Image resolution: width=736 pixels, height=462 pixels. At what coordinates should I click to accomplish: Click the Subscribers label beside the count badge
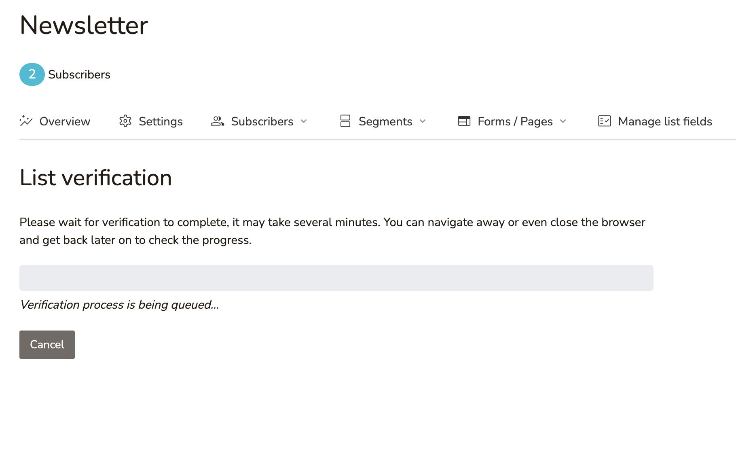pos(79,74)
